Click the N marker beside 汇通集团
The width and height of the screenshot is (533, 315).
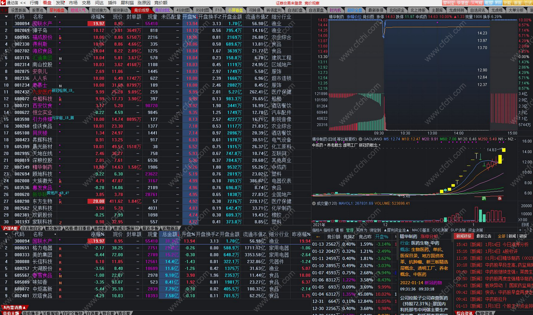pos(60,58)
